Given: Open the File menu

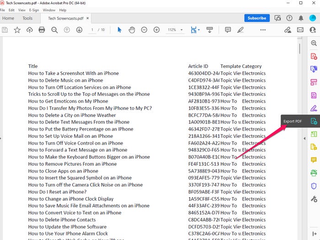Looking at the screenshot, I should coord(2,10).
